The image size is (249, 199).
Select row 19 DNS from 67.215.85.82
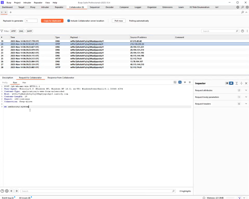pyautogui.click(x=124, y=41)
